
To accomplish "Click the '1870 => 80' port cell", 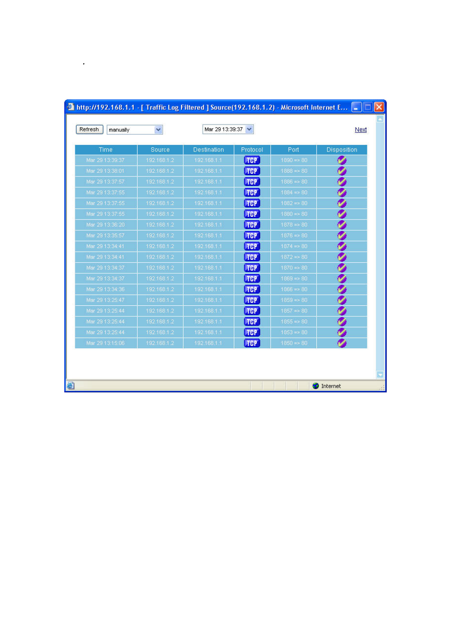I will (x=294, y=268).
